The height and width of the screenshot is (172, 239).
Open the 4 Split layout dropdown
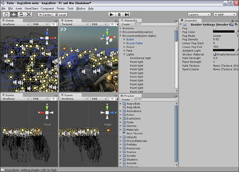pos(225,15)
